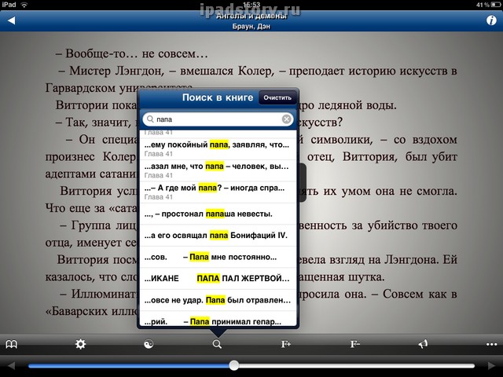Open result "азал мне, что папа – человек"
Image resolution: width=503 pixels, height=377 pixels.
pos(218,170)
